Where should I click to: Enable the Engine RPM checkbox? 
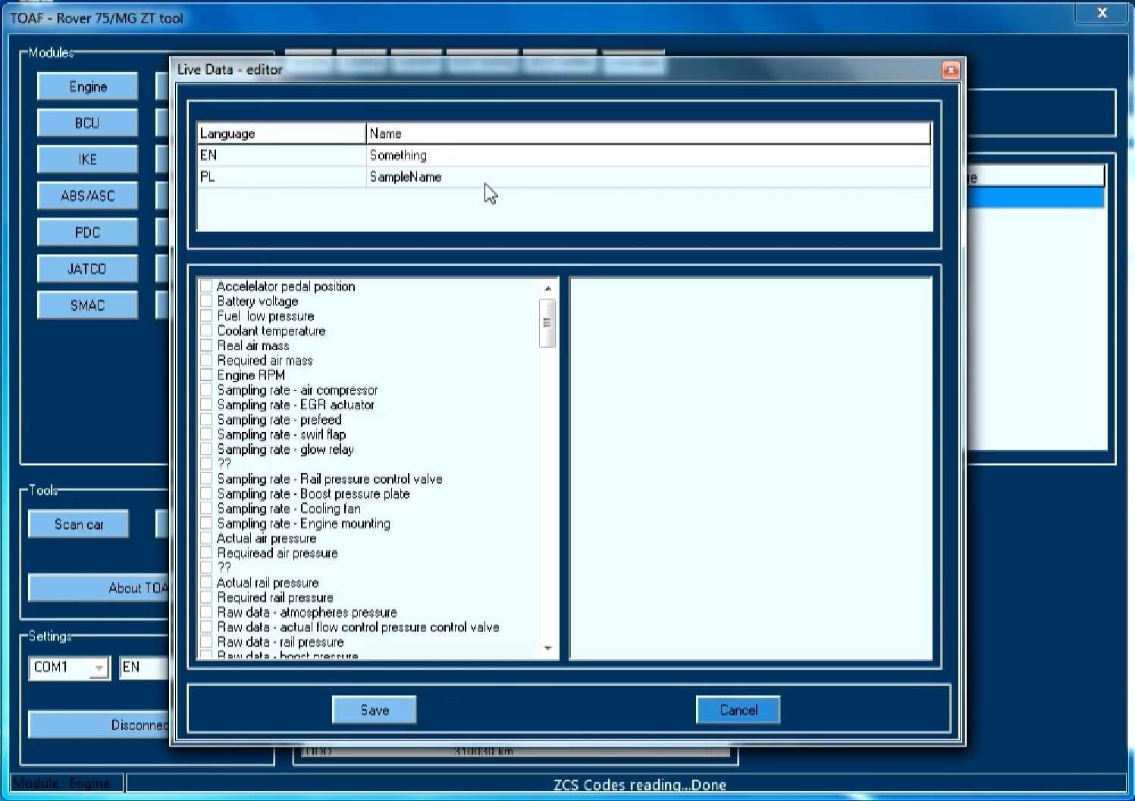coord(206,375)
